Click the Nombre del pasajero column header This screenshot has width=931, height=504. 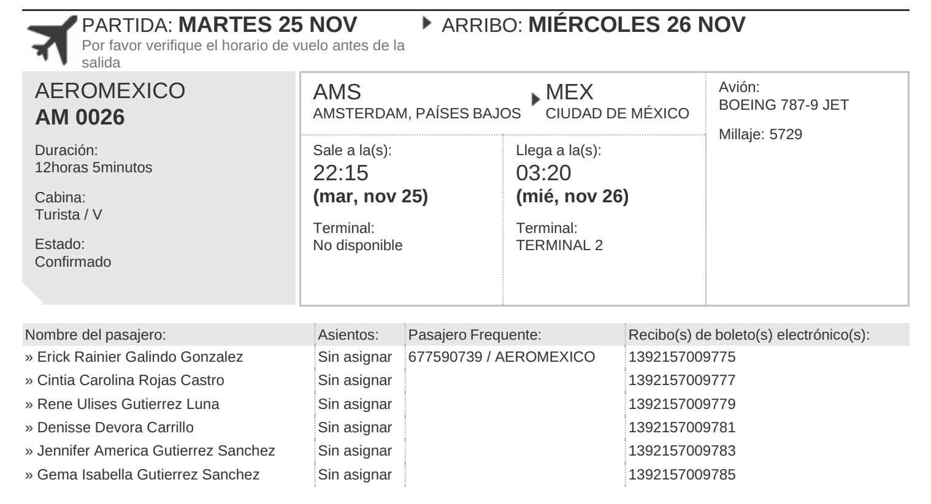point(95,335)
